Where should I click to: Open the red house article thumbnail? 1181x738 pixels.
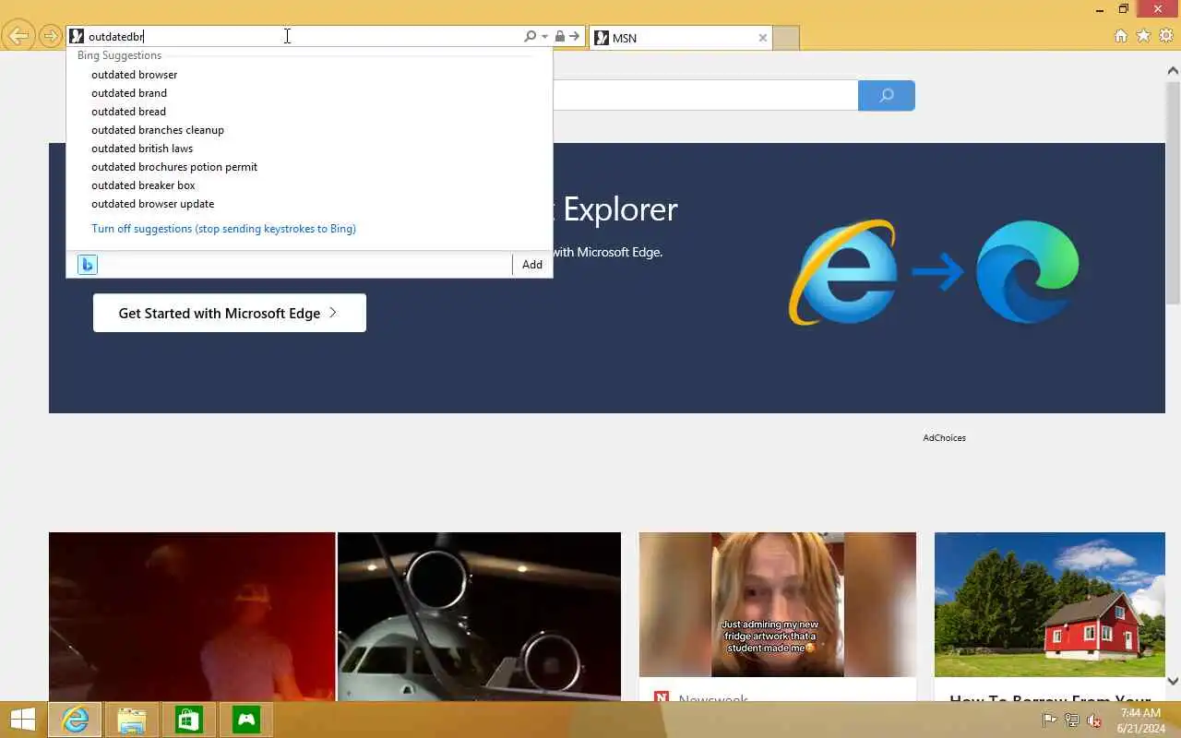pos(1050,604)
